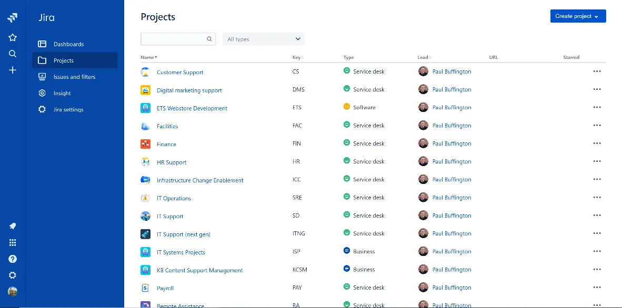Expand the All types filter dropdown
The image size is (622, 308).
point(264,39)
